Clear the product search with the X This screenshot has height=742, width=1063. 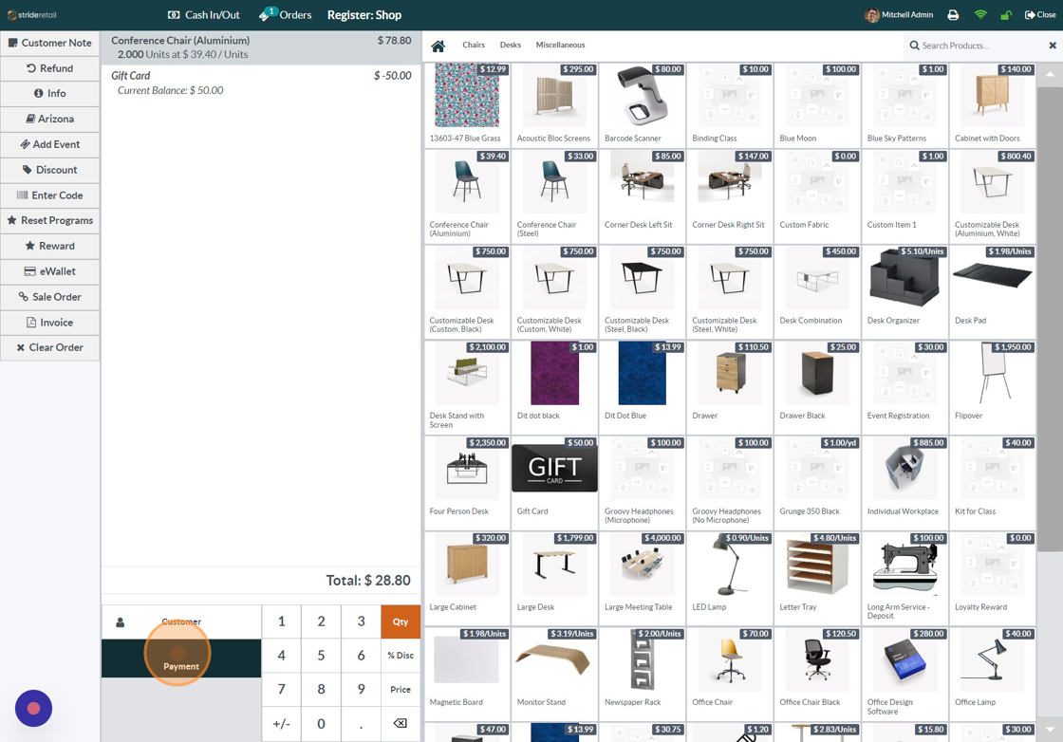coord(1053,46)
